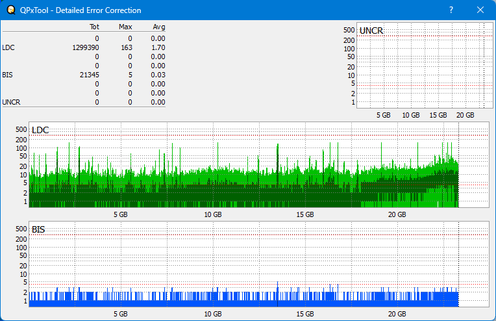
Task: Select the UNCR average value 0.00
Action: 158,102
